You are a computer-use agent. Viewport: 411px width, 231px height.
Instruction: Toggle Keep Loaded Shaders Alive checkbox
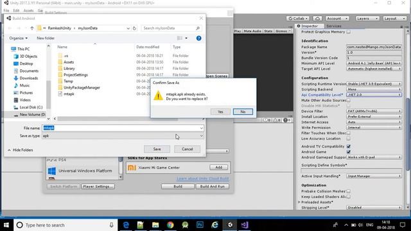click(348, 197)
